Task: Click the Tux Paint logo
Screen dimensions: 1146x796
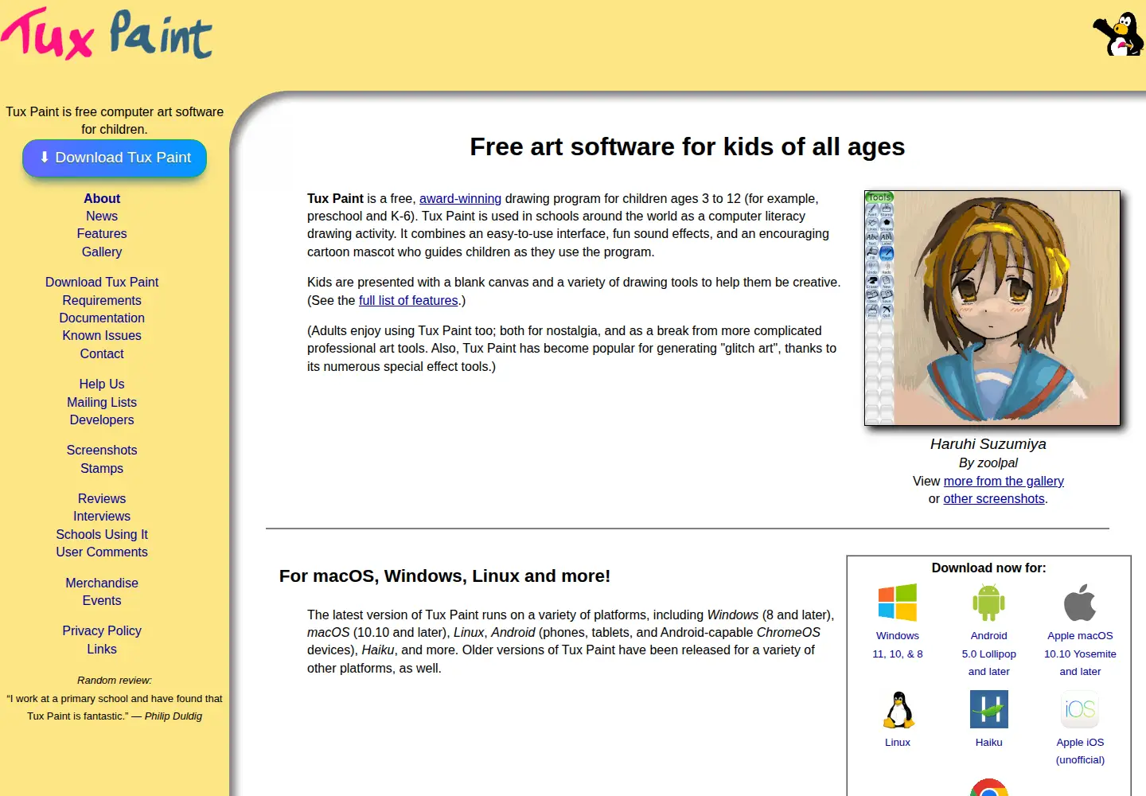Action: (107, 34)
